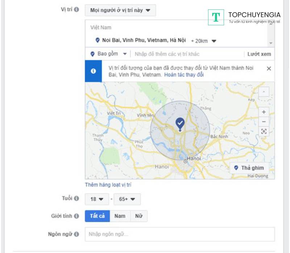Collapse the map with the up arrow
The height and width of the screenshot is (253, 290).
click(264, 92)
